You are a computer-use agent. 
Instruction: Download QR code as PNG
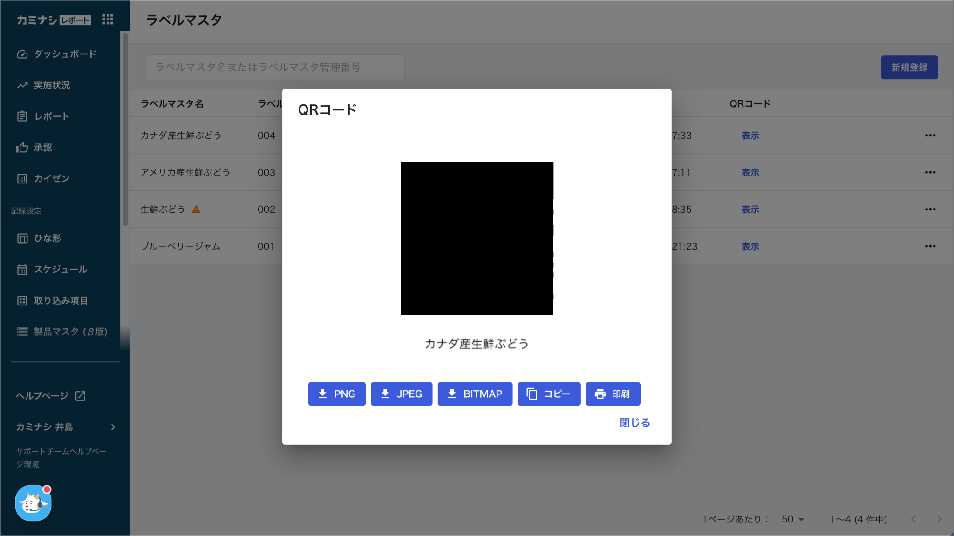pyautogui.click(x=337, y=394)
